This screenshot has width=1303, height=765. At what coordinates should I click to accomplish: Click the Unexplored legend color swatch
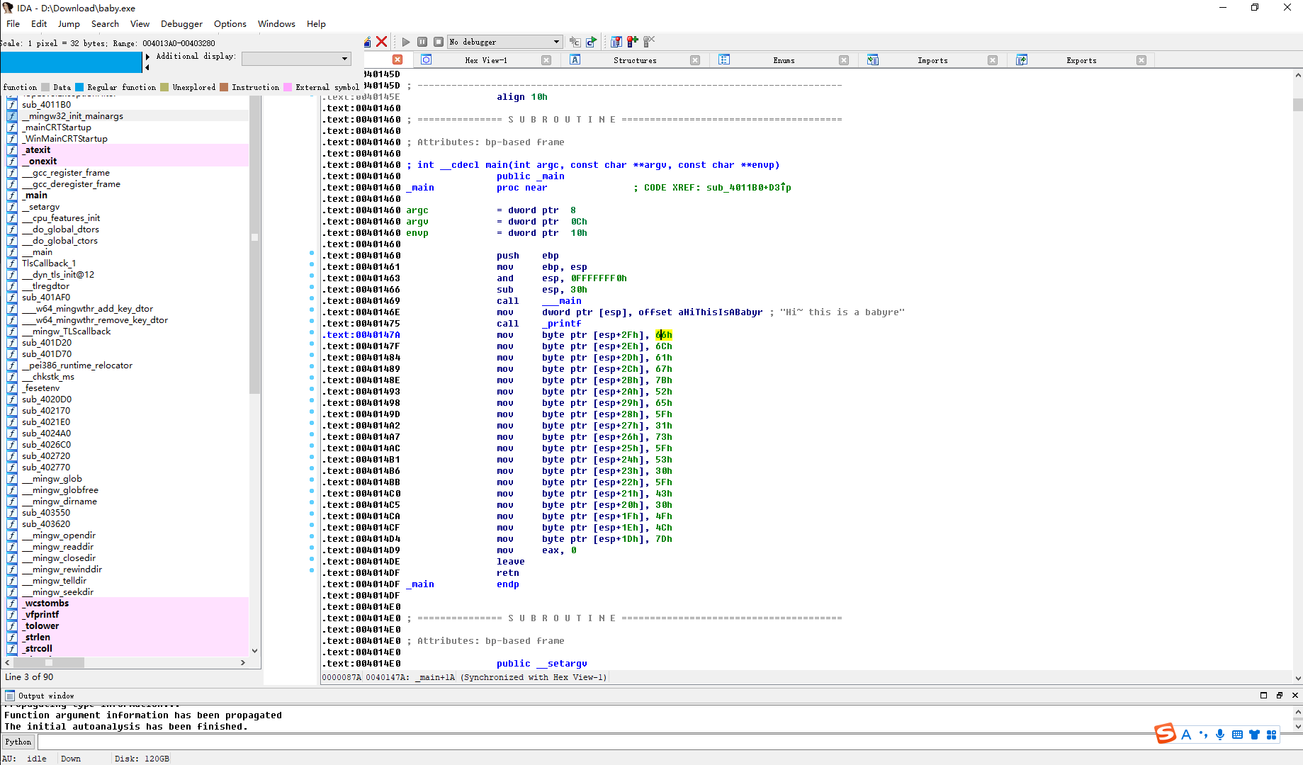point(164,87)
